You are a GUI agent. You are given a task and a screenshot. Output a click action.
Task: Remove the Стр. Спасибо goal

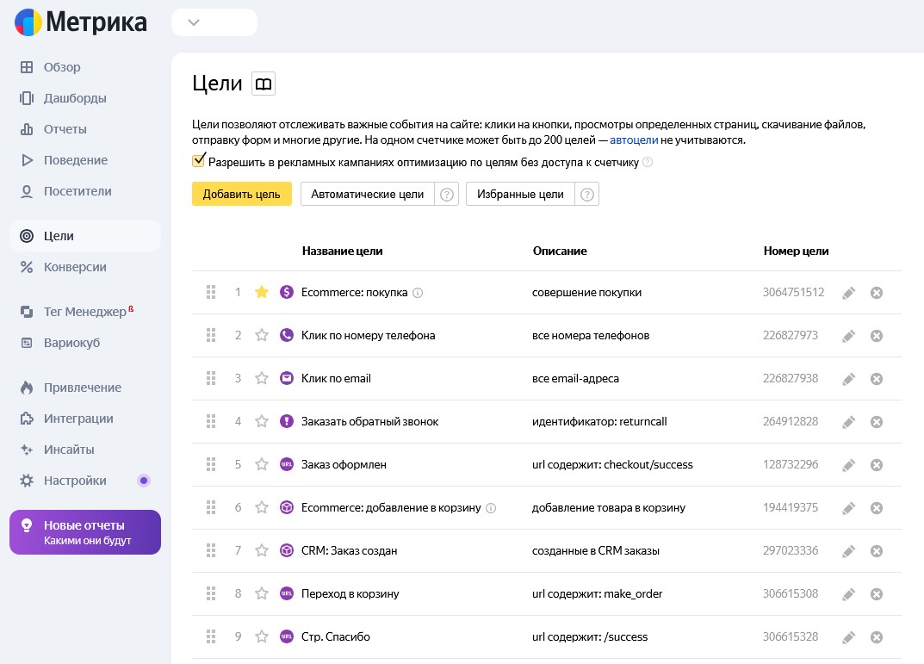coord(877,637)
